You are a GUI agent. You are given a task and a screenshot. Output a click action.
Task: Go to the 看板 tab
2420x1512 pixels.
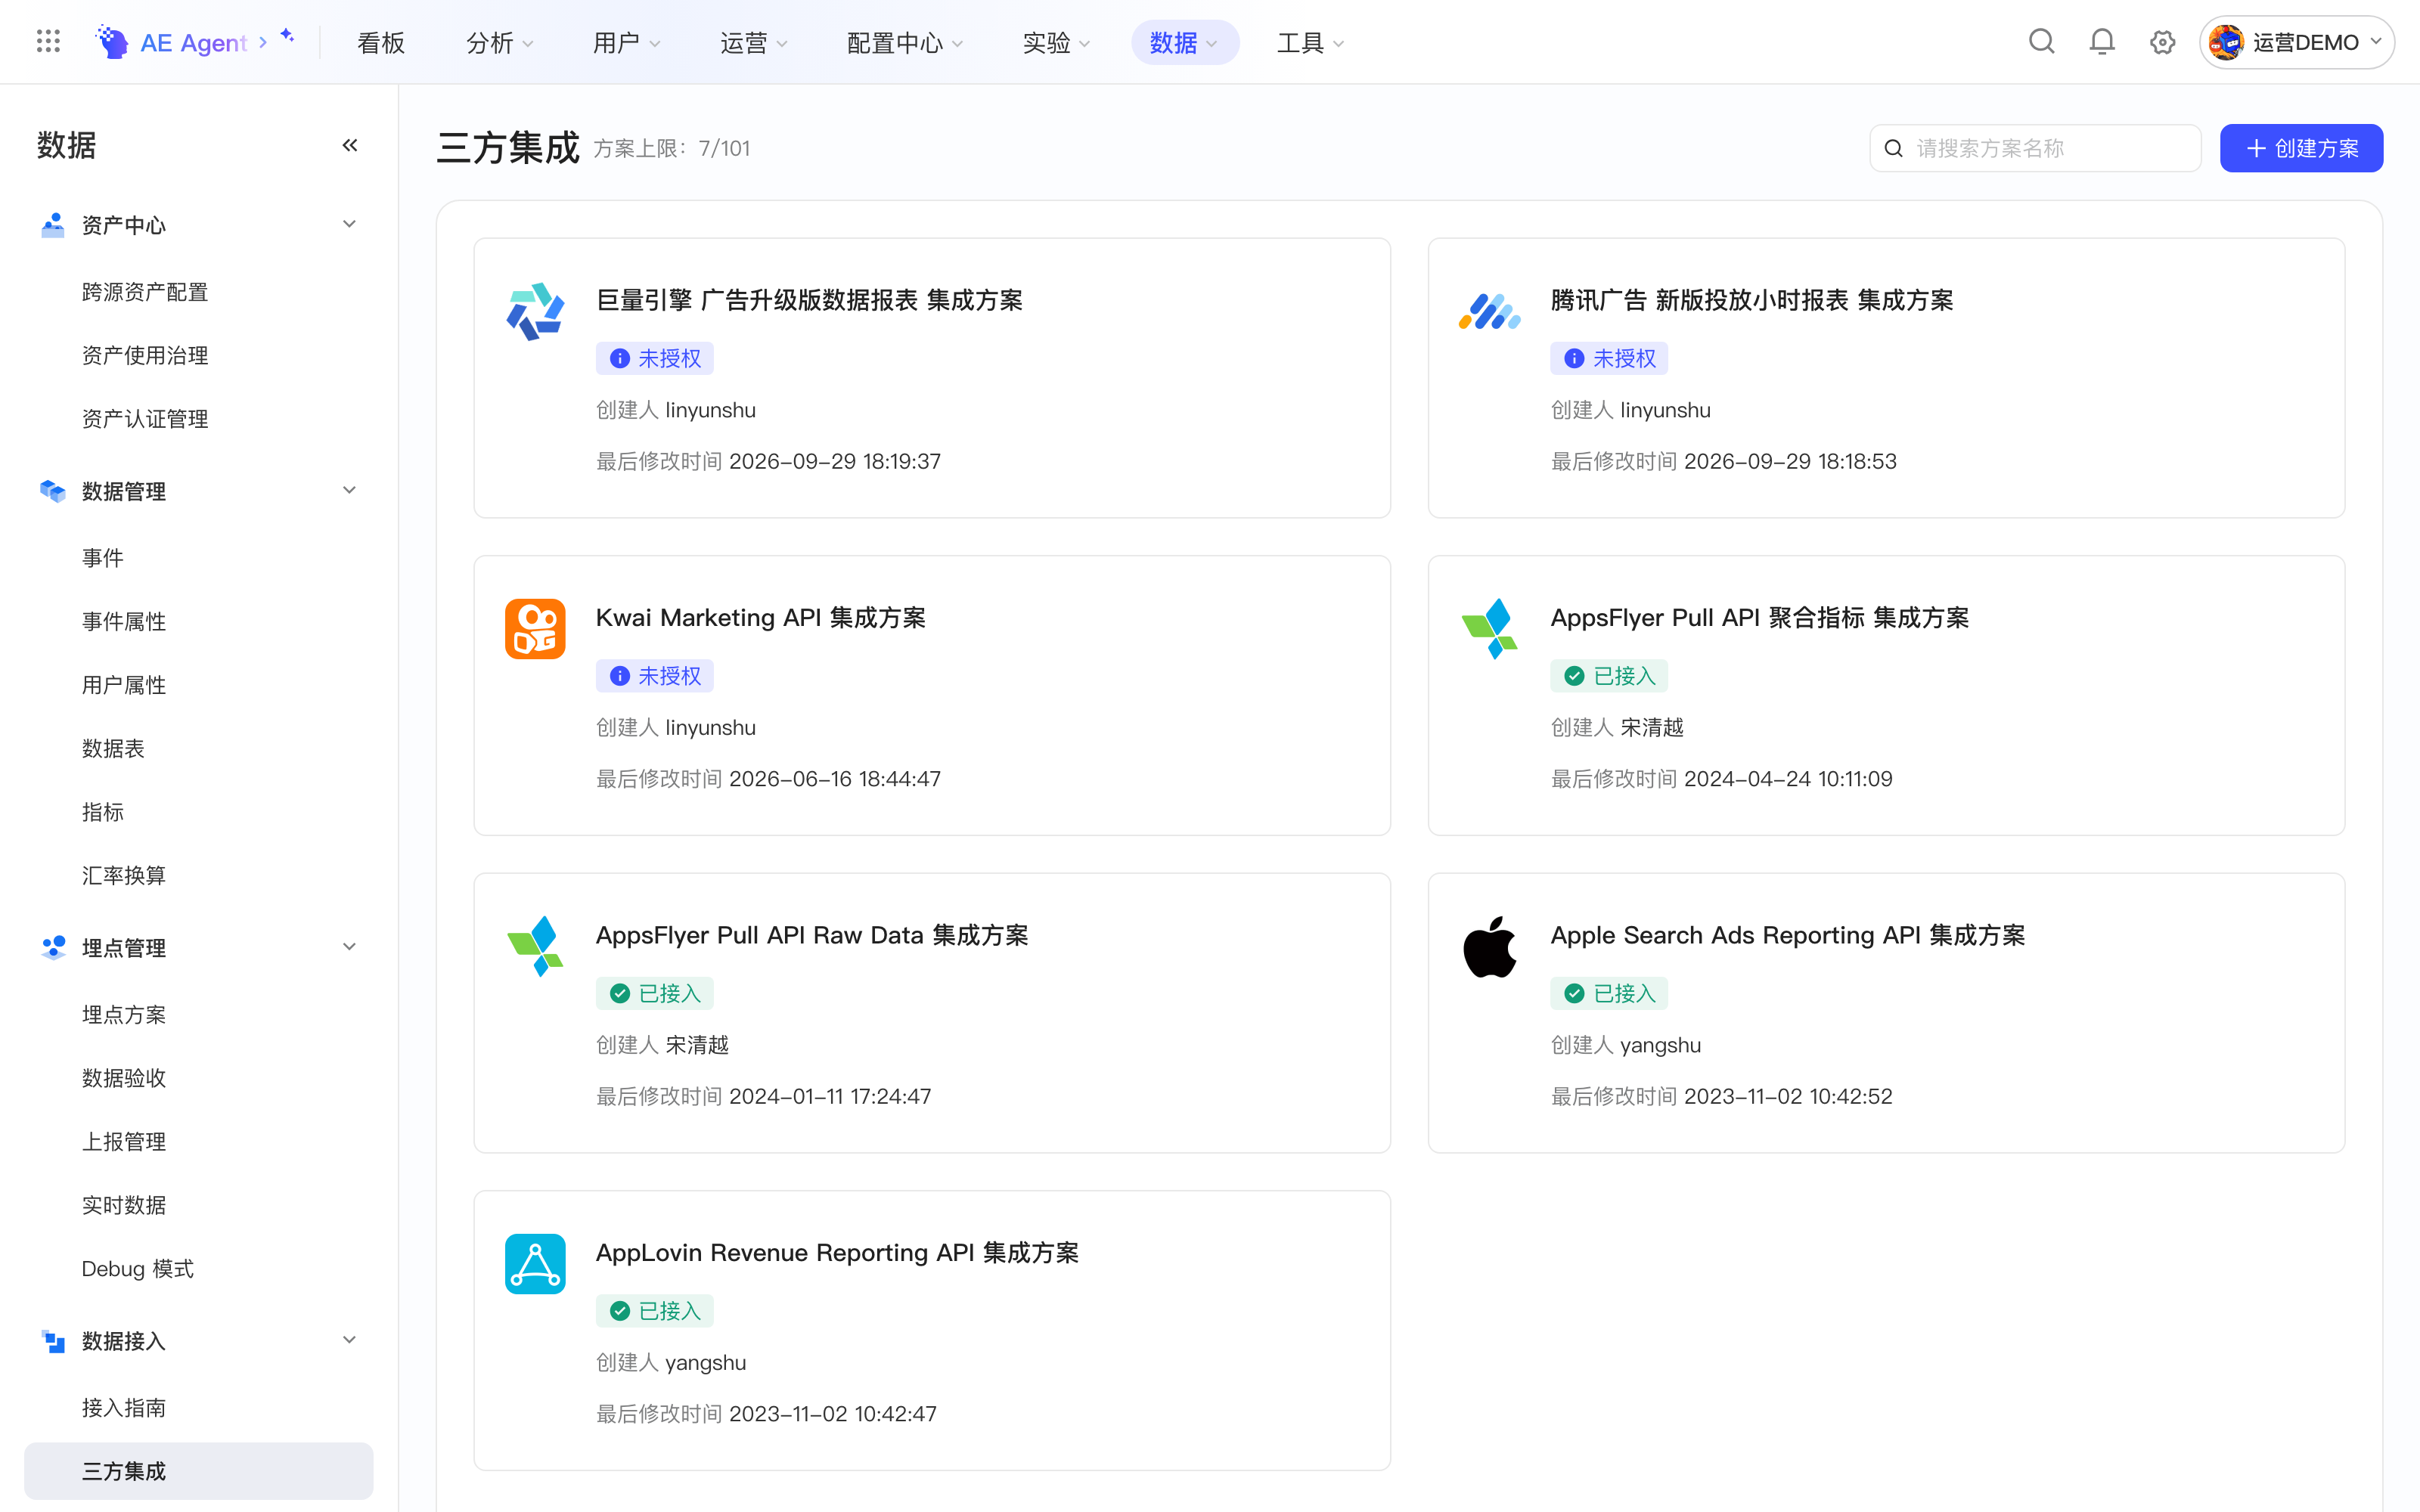click(x=381, y=42)
